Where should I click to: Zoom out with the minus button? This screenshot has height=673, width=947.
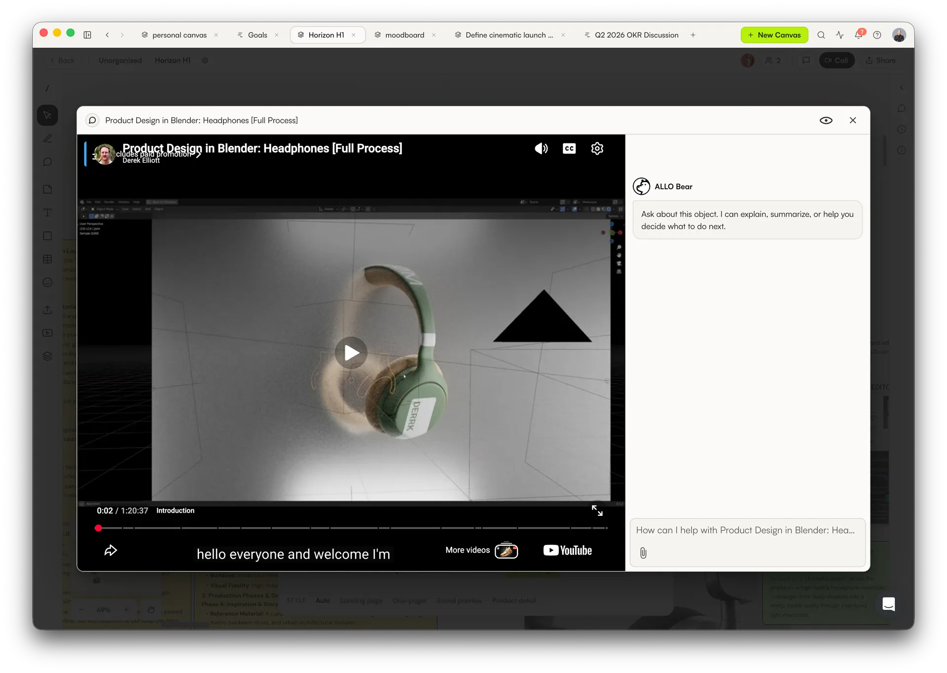[x=81, y=610]
